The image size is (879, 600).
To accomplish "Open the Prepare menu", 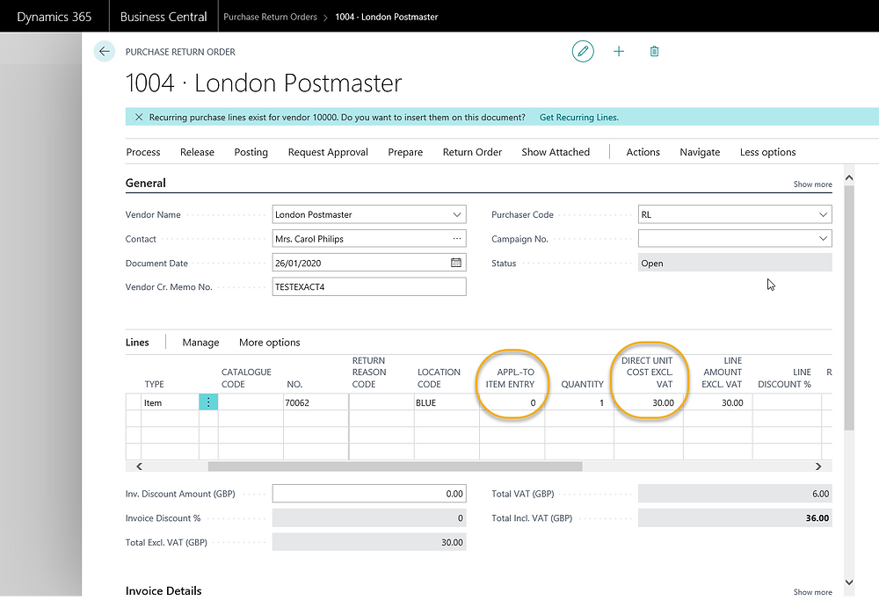I will point(405,152).
